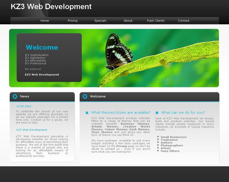Open the Home menu item
Screen dimensions: 229x182
pyautogui.click(x=45, y=21)
